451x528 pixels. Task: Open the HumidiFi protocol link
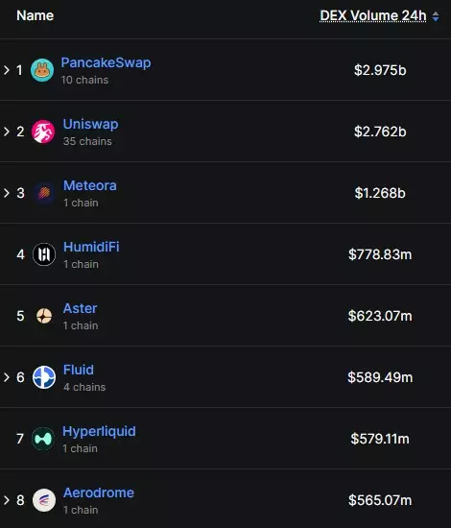click(x=91, y=247)
